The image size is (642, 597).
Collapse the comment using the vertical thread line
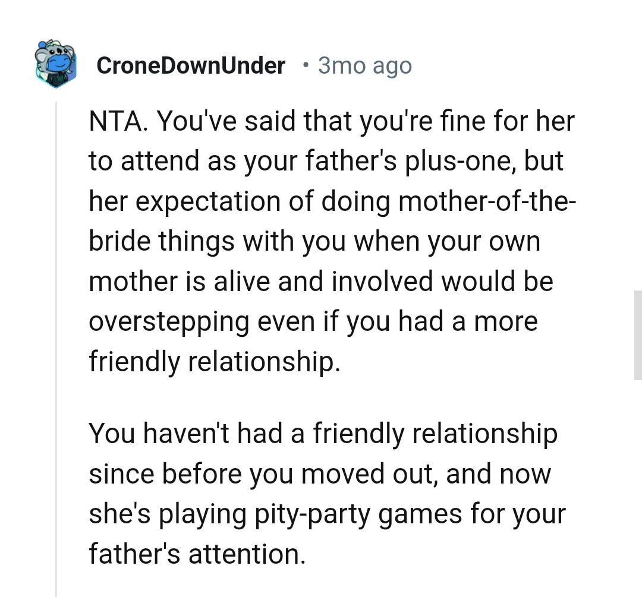tap(56, 356)
